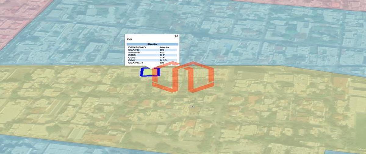Click the 'CUS' value 1.4

coord(162,58)
